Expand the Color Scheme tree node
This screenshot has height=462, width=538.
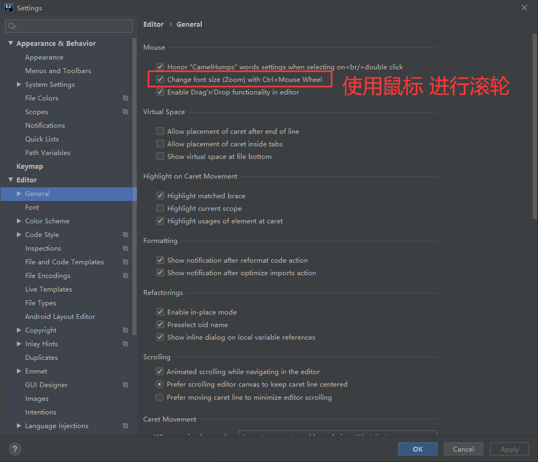pyautogui.click(x=19, y=221)
